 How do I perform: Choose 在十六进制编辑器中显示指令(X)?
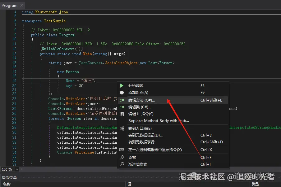(173, 150)
